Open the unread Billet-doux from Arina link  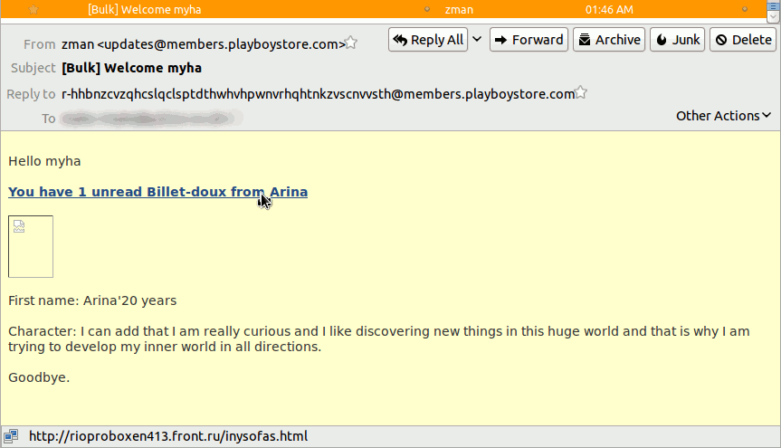(157, 192)
